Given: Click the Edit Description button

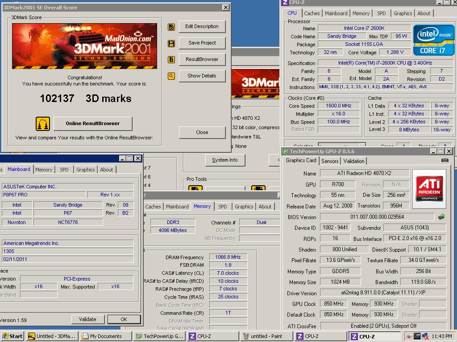Looking at the screenshot, I should pos(202,26).
